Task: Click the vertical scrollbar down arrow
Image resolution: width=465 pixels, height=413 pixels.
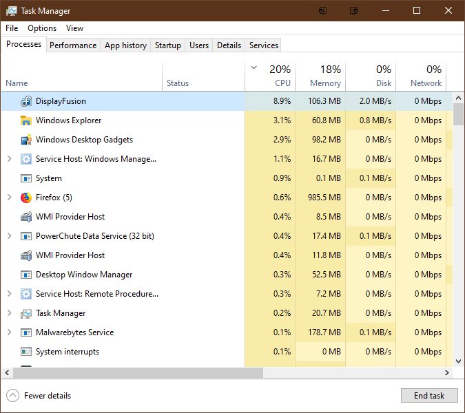Action: [459, 361]
